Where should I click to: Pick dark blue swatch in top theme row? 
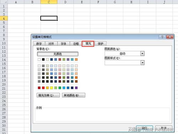pos(52,59)
